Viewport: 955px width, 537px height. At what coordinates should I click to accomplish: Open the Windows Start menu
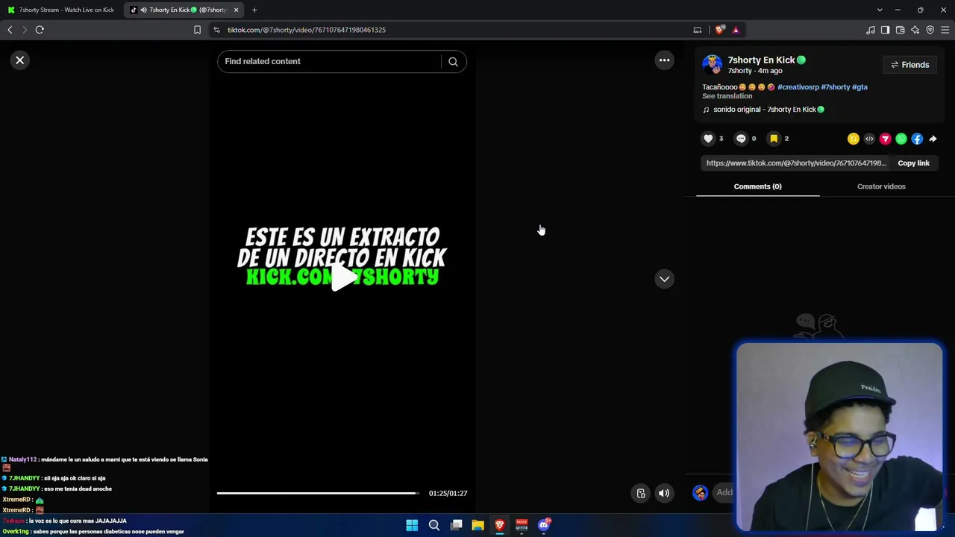pyautogui.click(x=412, y=525)
